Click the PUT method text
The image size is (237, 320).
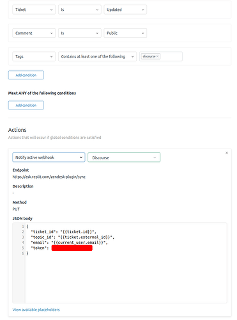point(16,209)
